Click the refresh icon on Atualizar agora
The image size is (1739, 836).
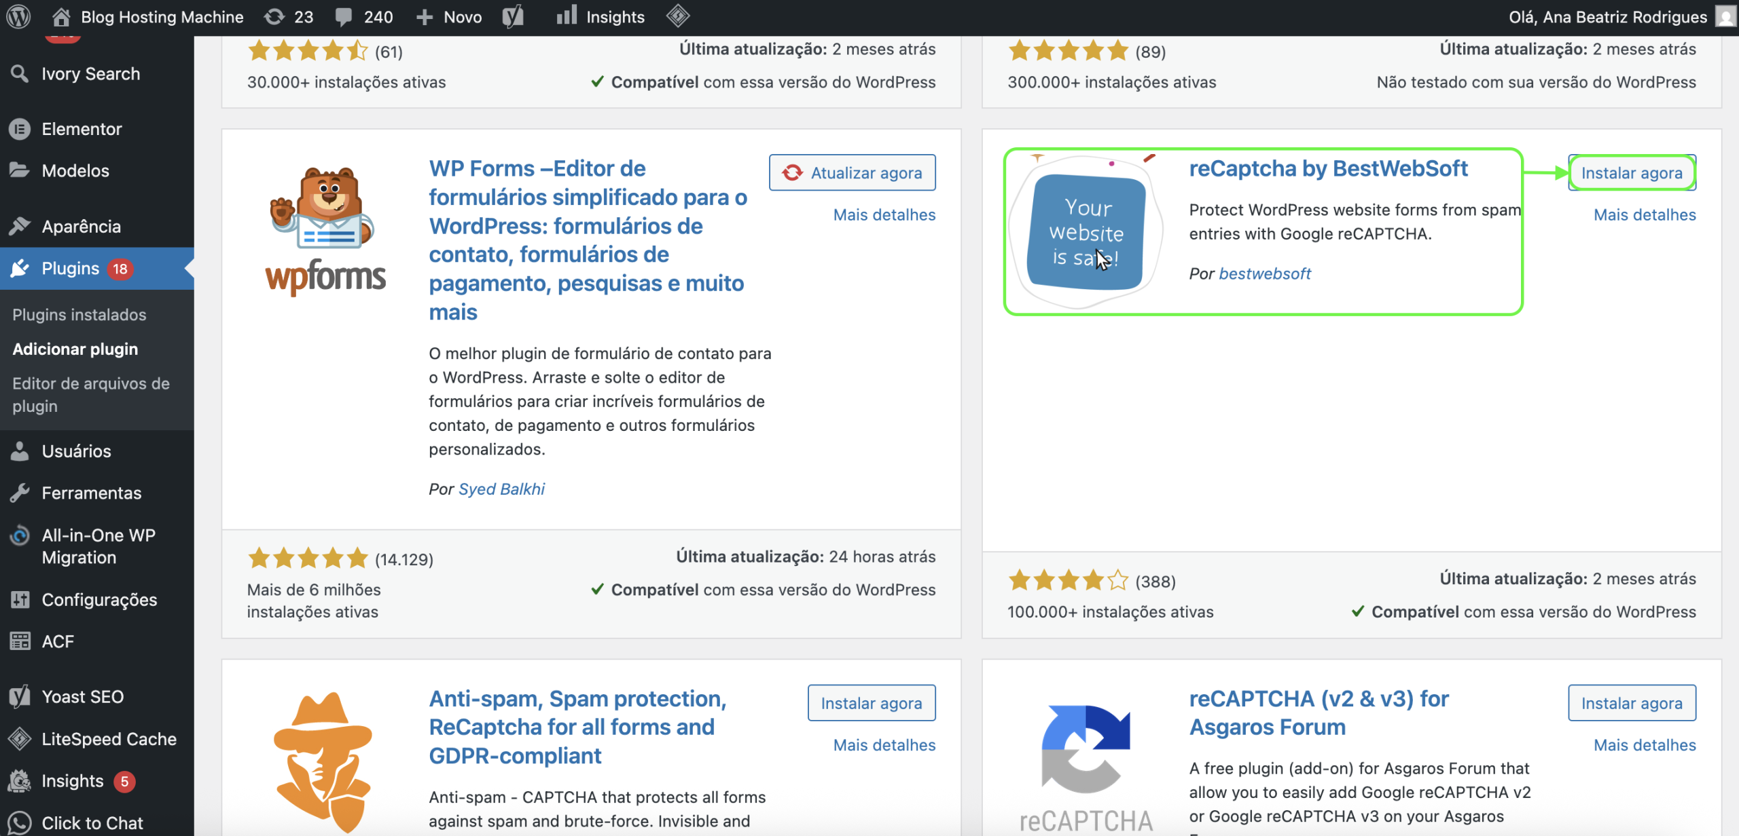792,172
